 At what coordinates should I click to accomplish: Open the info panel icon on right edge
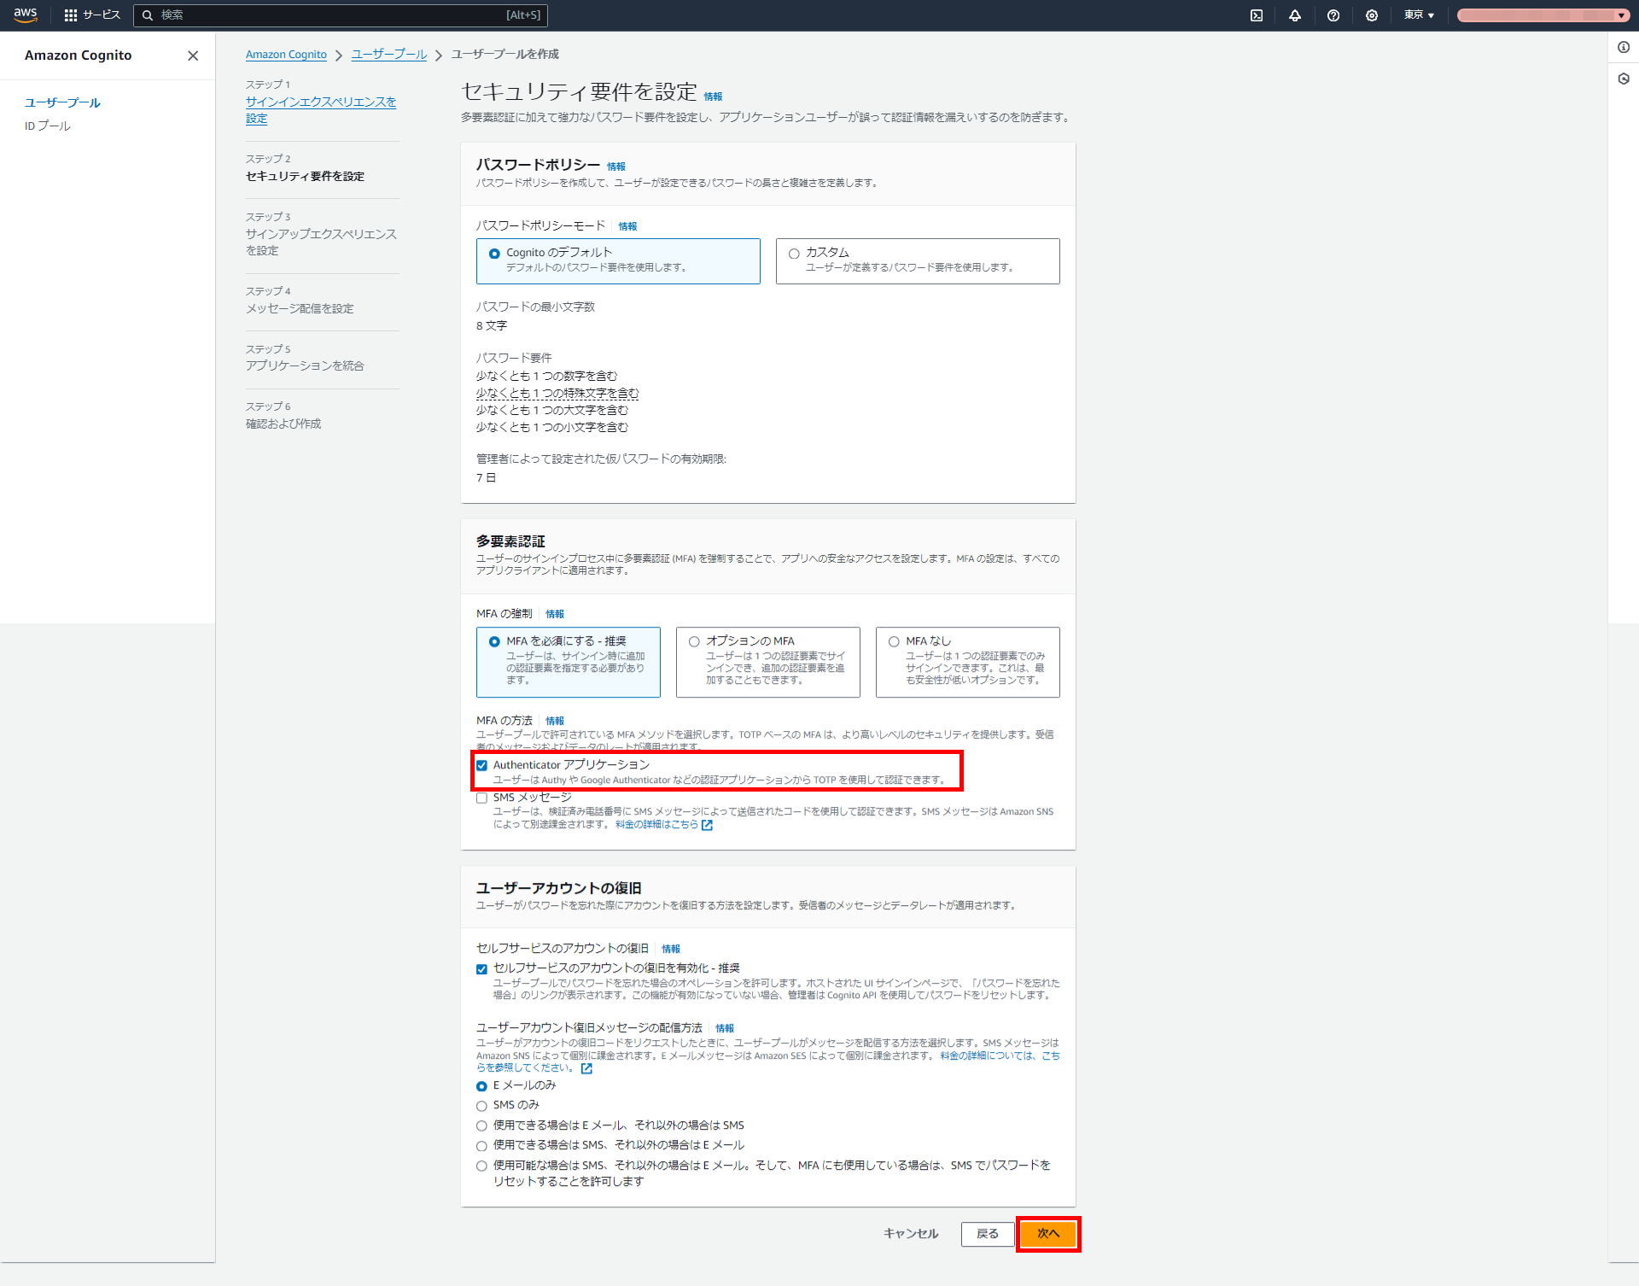[x=1624, y=48]
